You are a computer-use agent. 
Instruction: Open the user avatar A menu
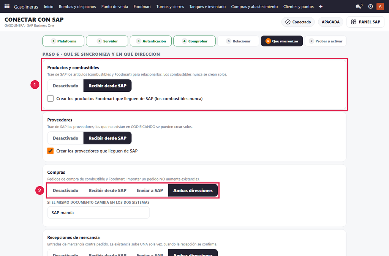(380, 6)
